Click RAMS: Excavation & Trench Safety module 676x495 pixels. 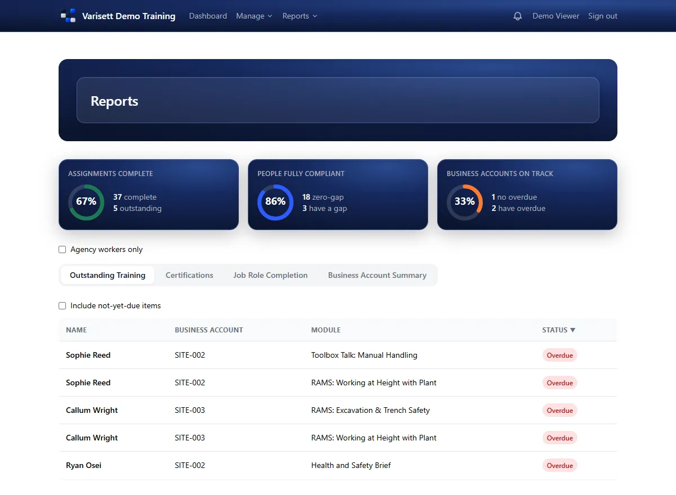[370, 410]
